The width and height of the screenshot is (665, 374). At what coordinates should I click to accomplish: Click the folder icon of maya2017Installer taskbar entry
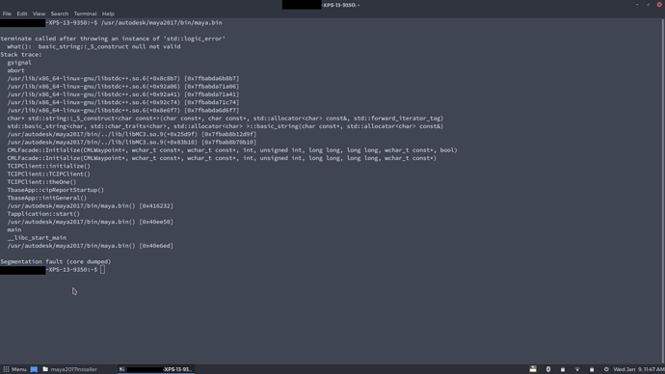pyautogui.click(x=45, y=369)
